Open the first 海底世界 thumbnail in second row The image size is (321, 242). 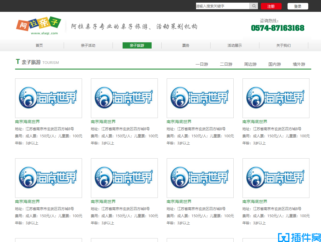pyautogui.click(x=49, y=178)
